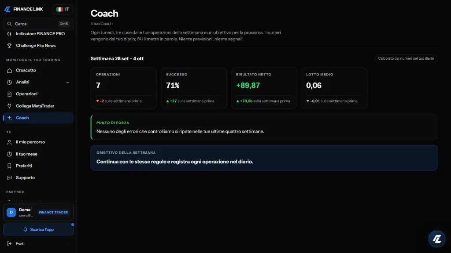The width and height of the screenshot is (451, 253).
Task: Focus the Cerca search field
Action: pos(38,24)
